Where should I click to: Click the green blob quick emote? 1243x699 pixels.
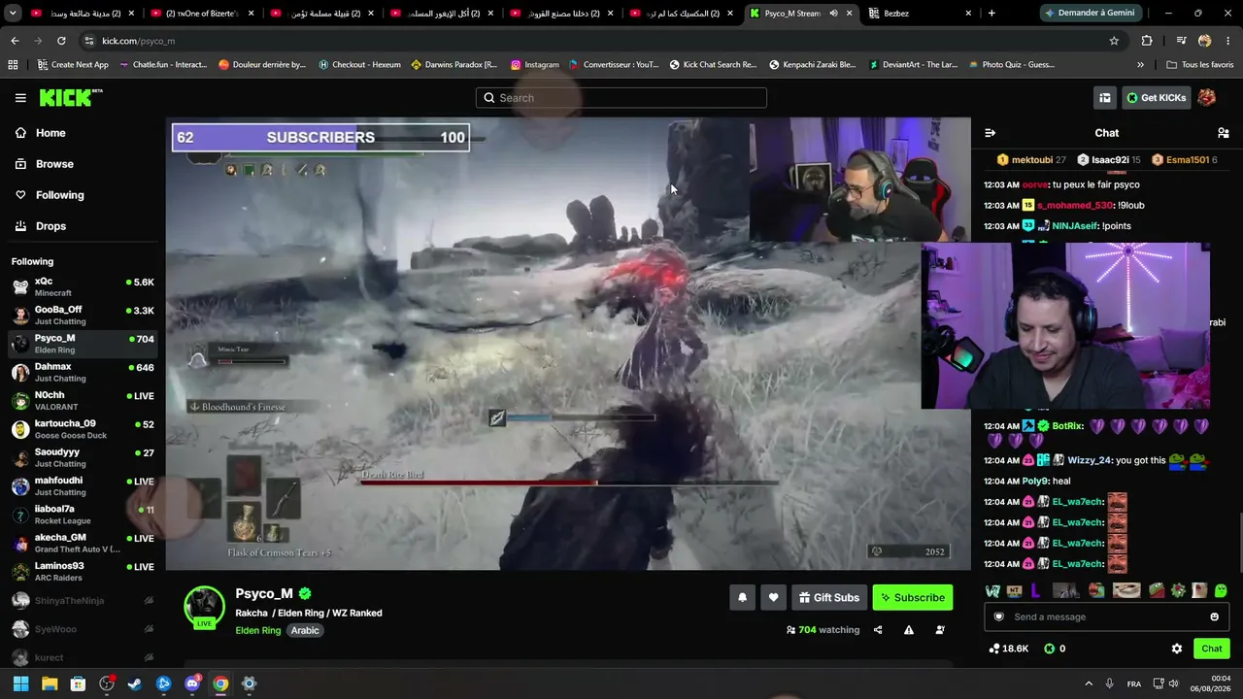pyautogui.click(x=1221, y=590)
